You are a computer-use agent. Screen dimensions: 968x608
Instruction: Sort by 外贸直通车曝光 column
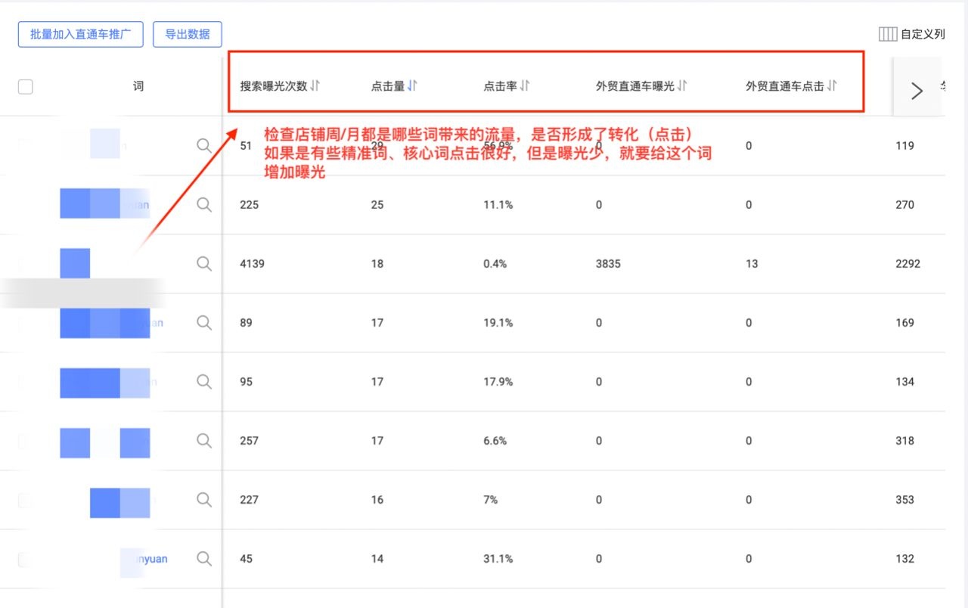pyautogui.click(x=682, y=85)
